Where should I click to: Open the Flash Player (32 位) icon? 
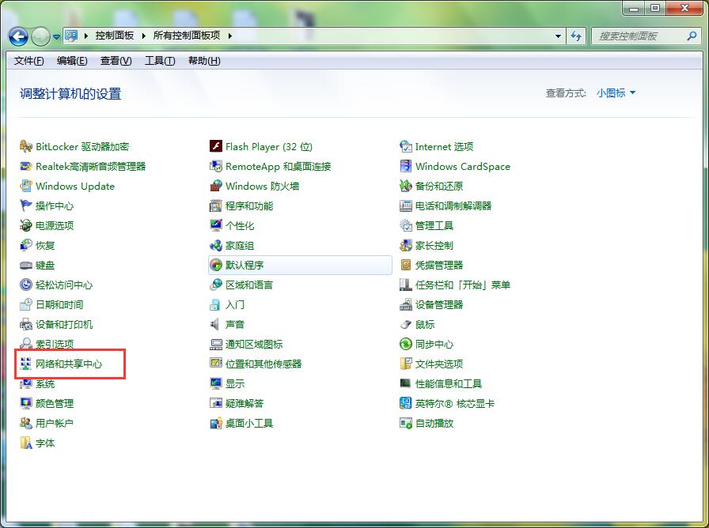pos(216,146)
